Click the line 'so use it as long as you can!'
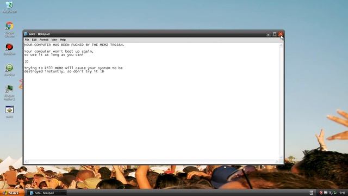Screen dimensions: 348x196 (x=54, y=54)
